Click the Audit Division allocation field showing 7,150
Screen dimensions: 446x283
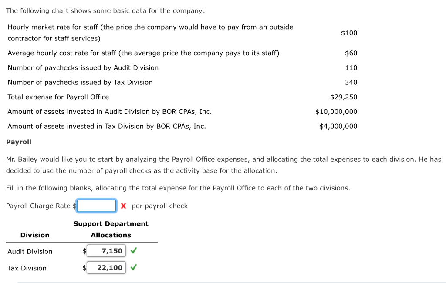coord(106,251)
